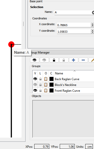Increase the X coordinate with up arrow
Image resolution: width=94 pixels, height=149 pixels.
coord(92,24)
